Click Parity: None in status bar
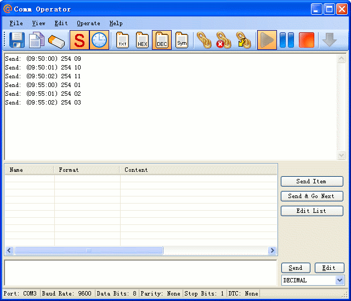The image size is (351, 301). click(x=161, y=293)
